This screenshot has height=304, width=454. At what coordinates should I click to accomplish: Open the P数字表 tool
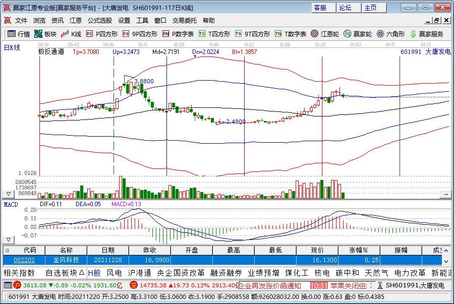[x=178, y=34]
